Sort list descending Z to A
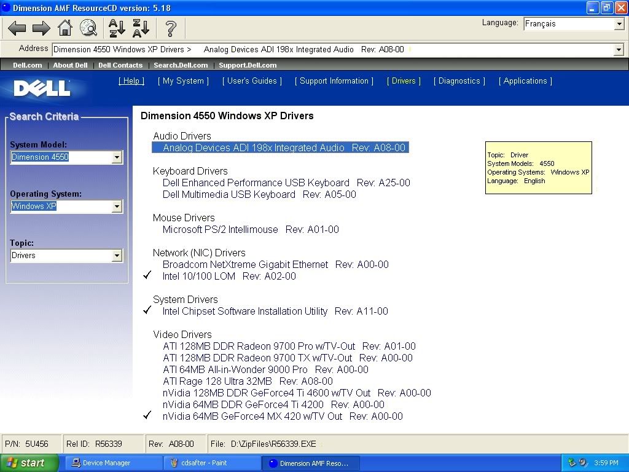This screenshot has width=629, height=472. click(x=141, y=28)
